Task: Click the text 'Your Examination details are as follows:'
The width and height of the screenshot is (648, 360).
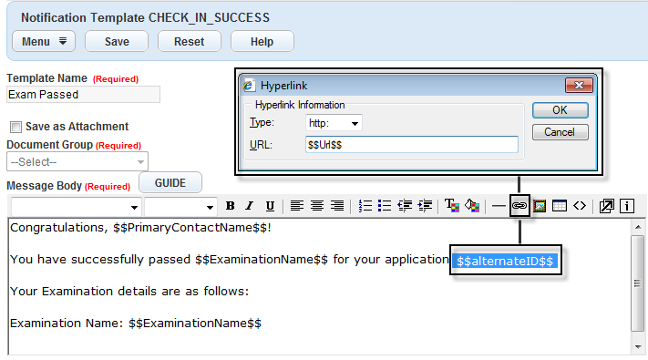Action: (x=129, y=292)
